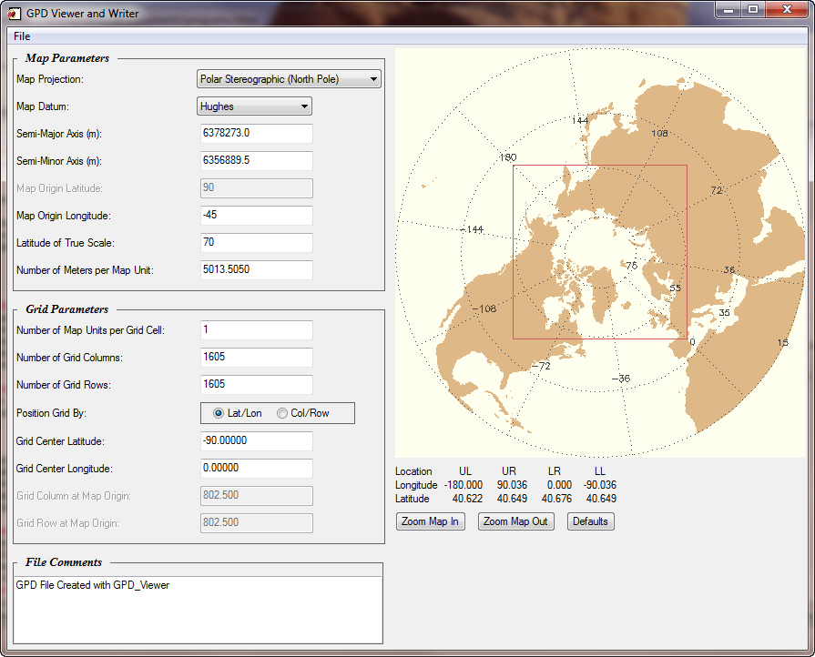The width and height of the screenshot is (815, 657).
Task: Click the Zoom Map In button
Action: pyautogui.click(x=430, y=521)
